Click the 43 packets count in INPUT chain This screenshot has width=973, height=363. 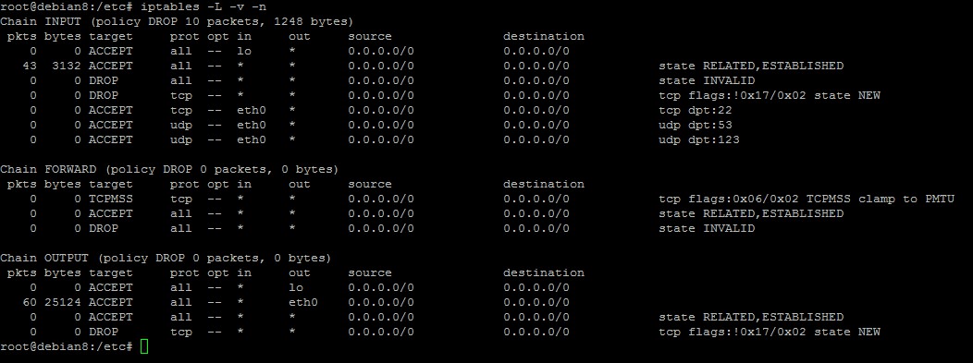tap(30, 66)
